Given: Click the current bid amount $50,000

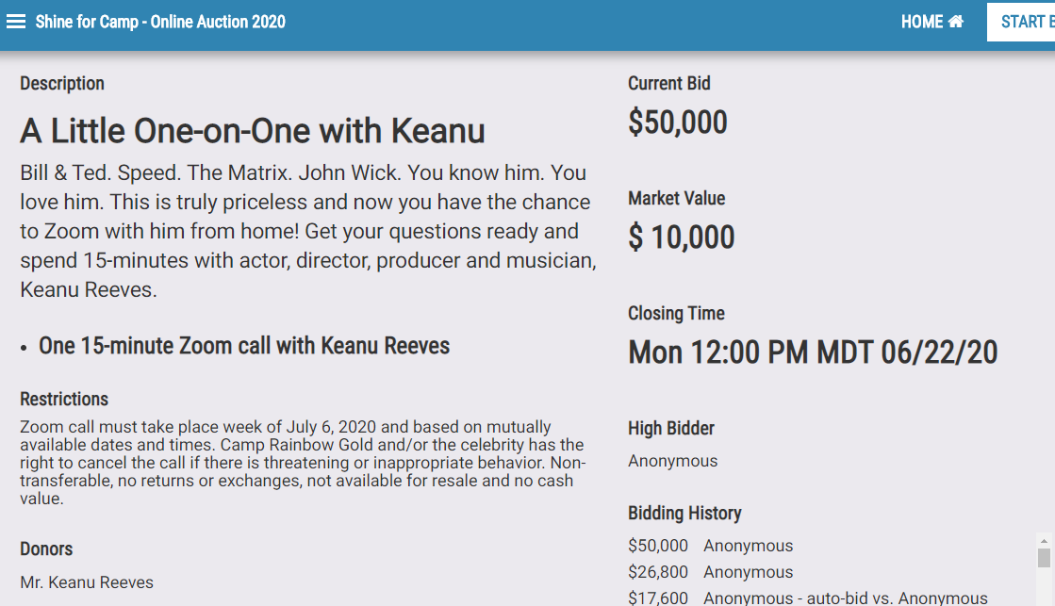Looking at the screenshot, I should coord(678,123).
